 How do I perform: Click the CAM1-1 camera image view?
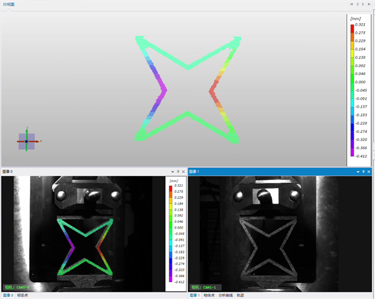pos(280,233)
